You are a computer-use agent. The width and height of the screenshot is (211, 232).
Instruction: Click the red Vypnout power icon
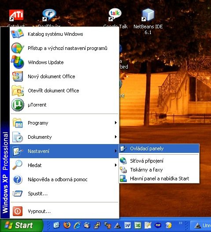(x=18, y=211)
